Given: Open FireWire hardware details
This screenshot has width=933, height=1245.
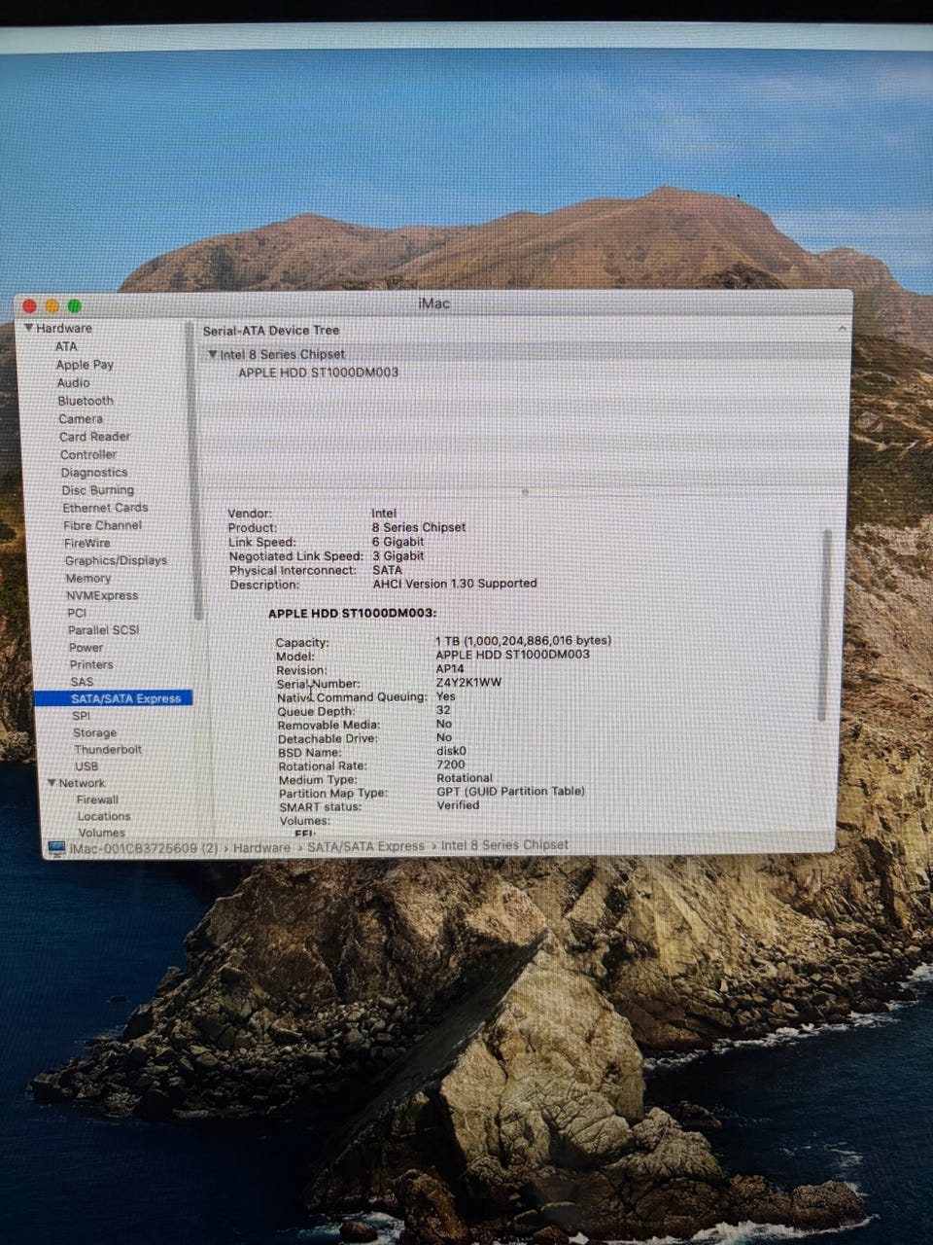Looking at the screenshot, I should [87, 543].
